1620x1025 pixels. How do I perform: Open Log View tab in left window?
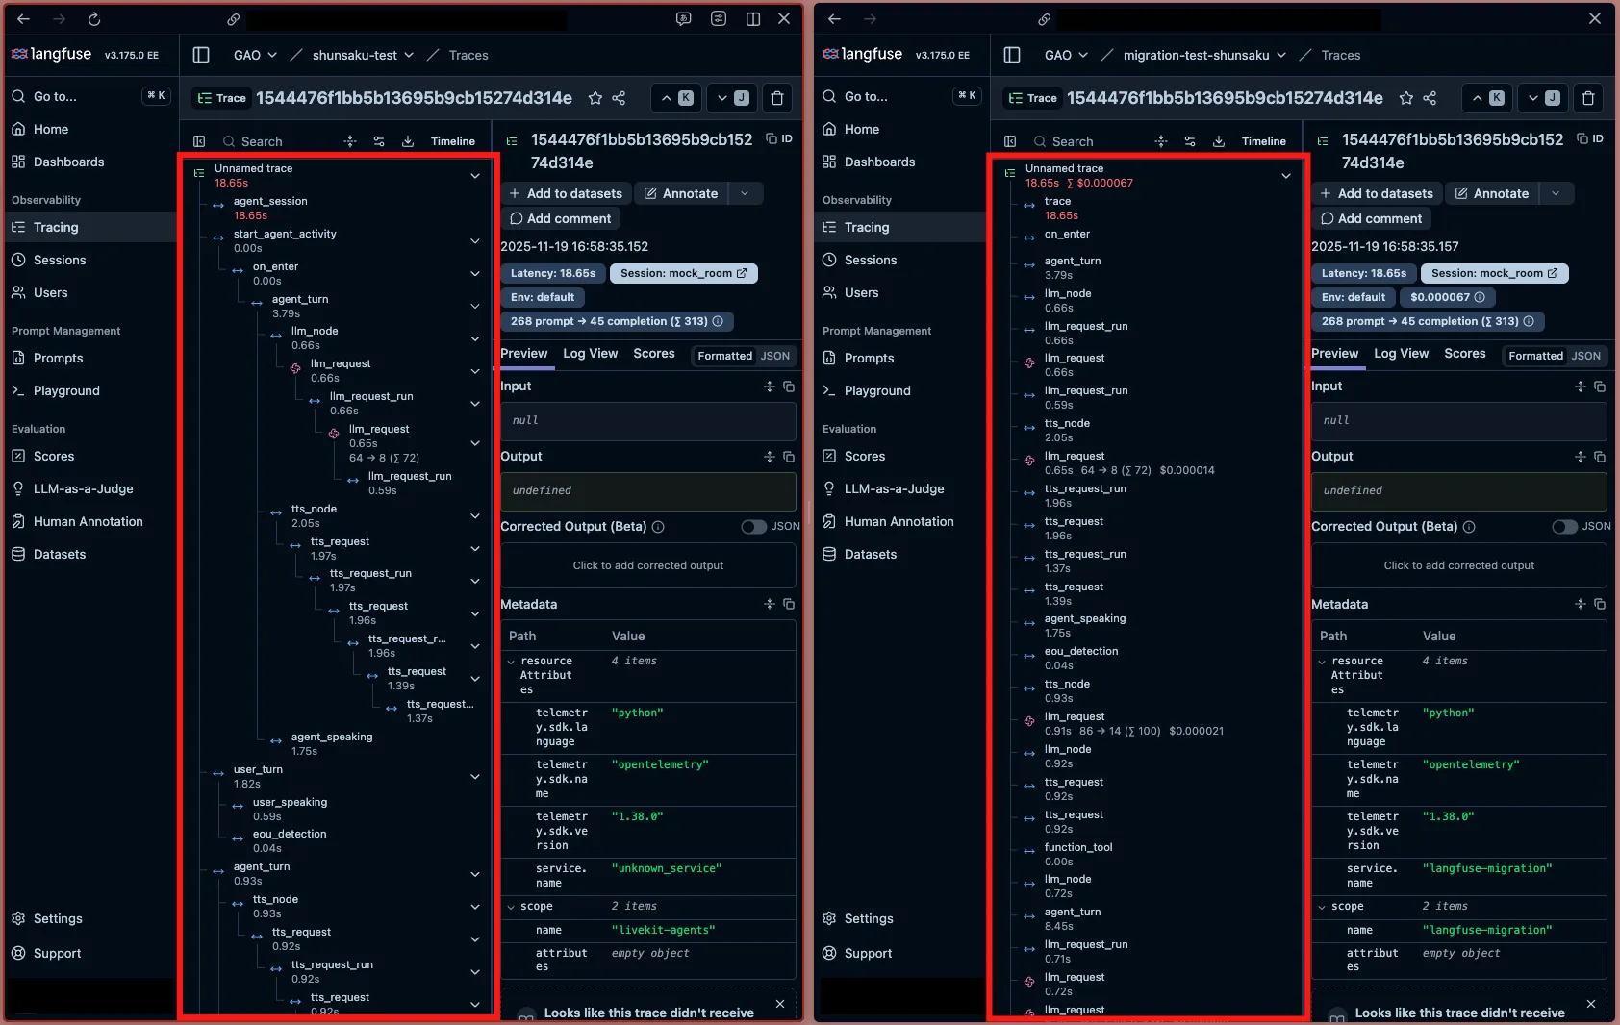pyautogui.click(x=590, y=354)
